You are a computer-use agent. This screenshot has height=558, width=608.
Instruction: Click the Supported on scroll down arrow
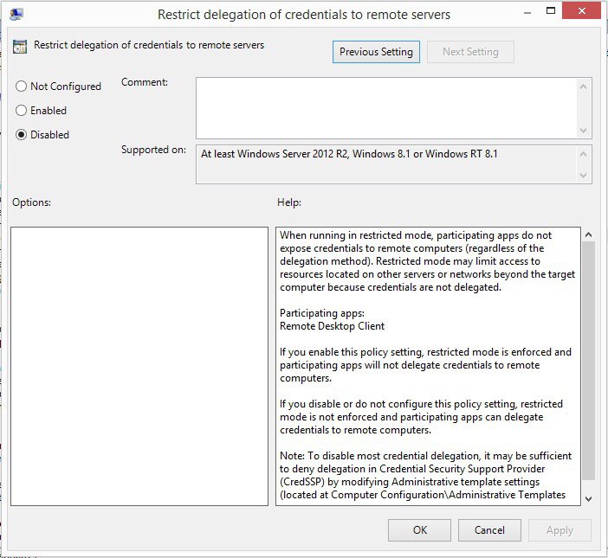[583, 176]
